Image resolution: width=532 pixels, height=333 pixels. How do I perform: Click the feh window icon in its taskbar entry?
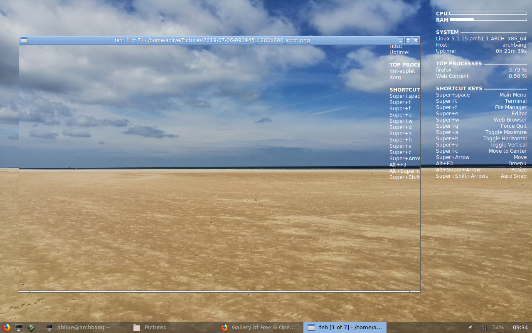(x=311, y=327)
